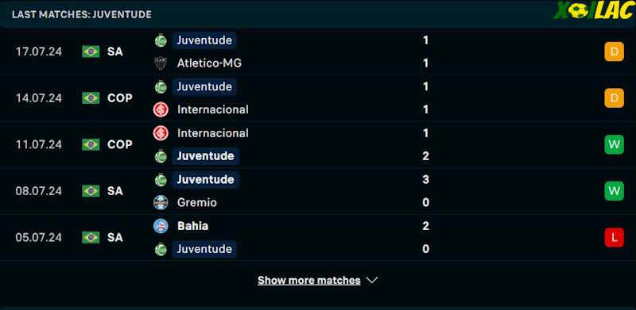Click the Show more matches link
This screenshot has width=636, height=310.
pyautogui.click(x=309, y=280)
